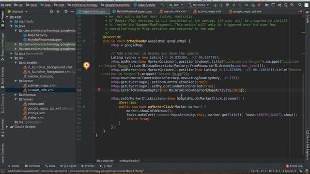Open the MyDevice target selector
Image resolution: width=310 pixels, height=174 pixels.
198,5
